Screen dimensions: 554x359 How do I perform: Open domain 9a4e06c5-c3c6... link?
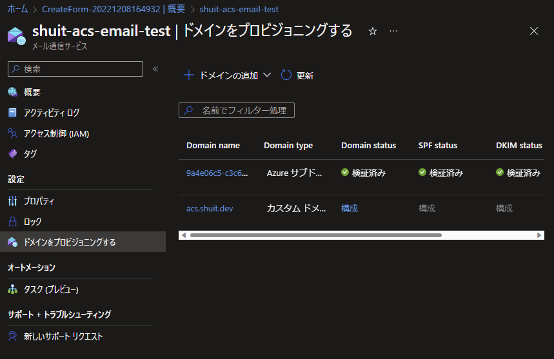[x=217, y=173]
